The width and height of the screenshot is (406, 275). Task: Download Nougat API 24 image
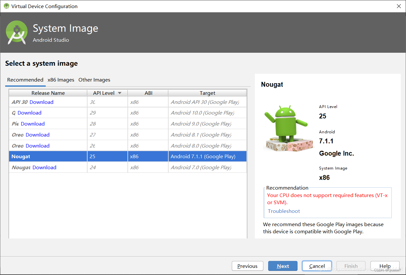pos(44,167)
